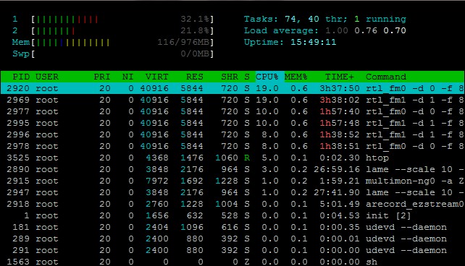Select the udevd process with PID 181
This screenshot has width=465, height=266.
[232, 227]
